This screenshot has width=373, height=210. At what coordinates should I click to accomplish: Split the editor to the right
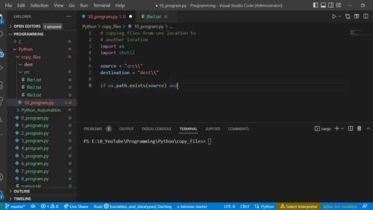tap(365, 16)
